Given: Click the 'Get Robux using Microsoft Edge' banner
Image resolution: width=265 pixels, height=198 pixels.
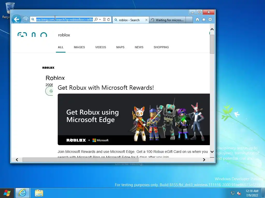Looking at the screenshot, I should [x=134, y=119].
